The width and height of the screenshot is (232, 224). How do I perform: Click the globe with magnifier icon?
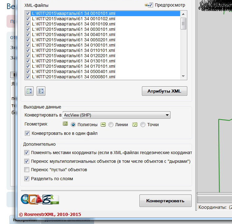pos(25,199)
